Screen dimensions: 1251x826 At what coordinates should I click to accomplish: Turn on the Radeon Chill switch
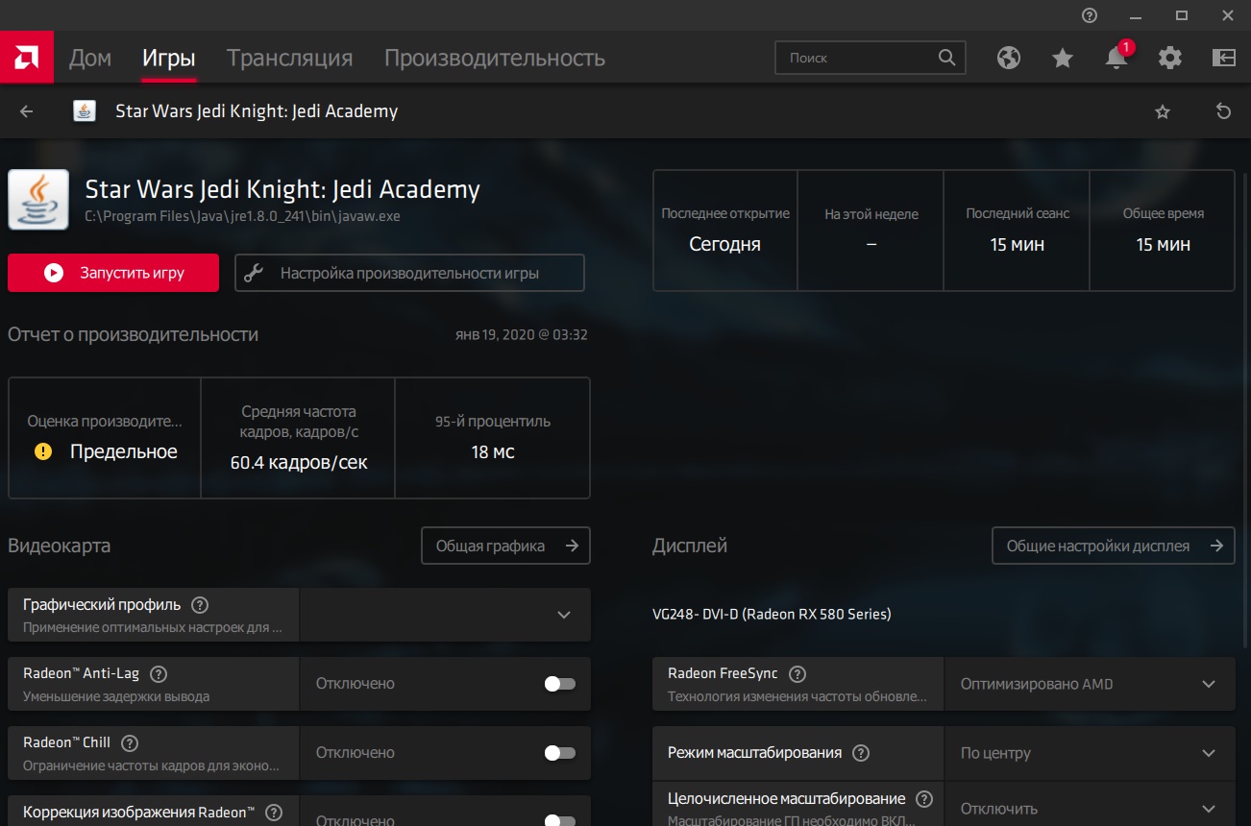pyautogui.click(x=559, y=753)
